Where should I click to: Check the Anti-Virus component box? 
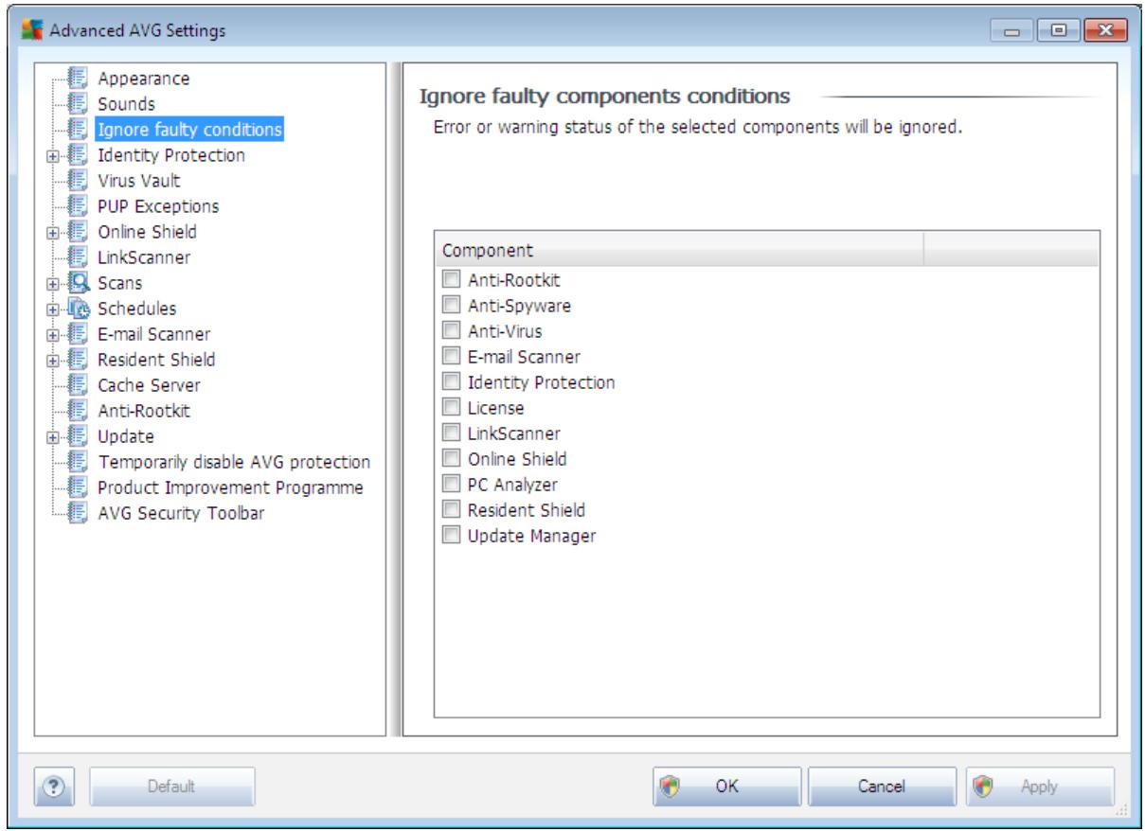point(451,331)
